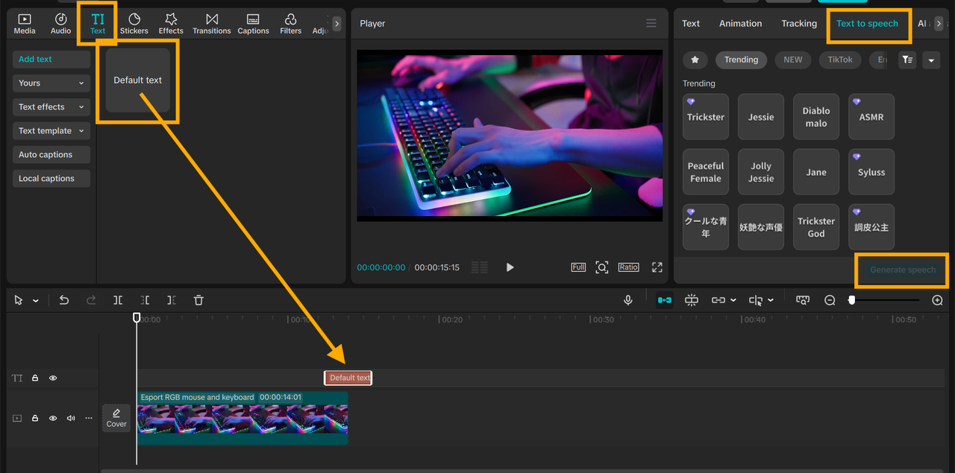Switch to the Animation tab

740,24
